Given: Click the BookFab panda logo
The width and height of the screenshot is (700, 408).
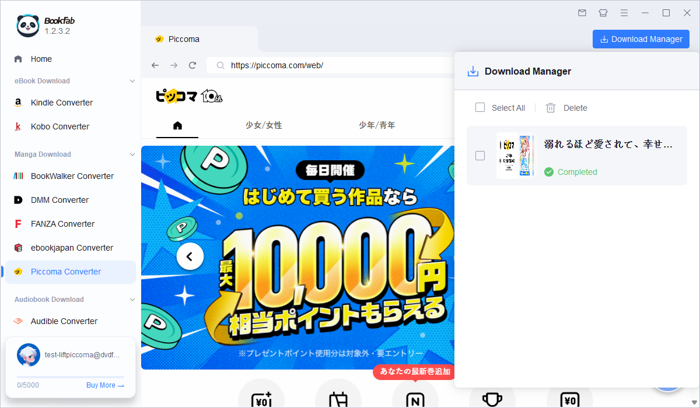Looking at the screenshot, I should [27, 26].
